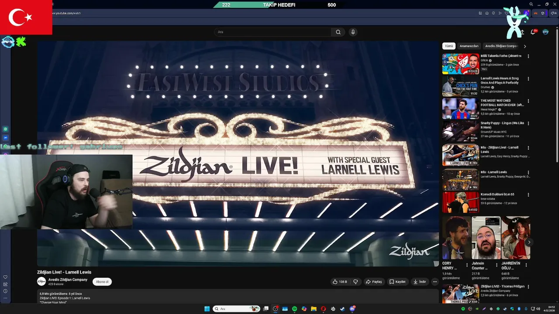Open ChatGPT green icon in browser sidebar

(x=5, y=129)
